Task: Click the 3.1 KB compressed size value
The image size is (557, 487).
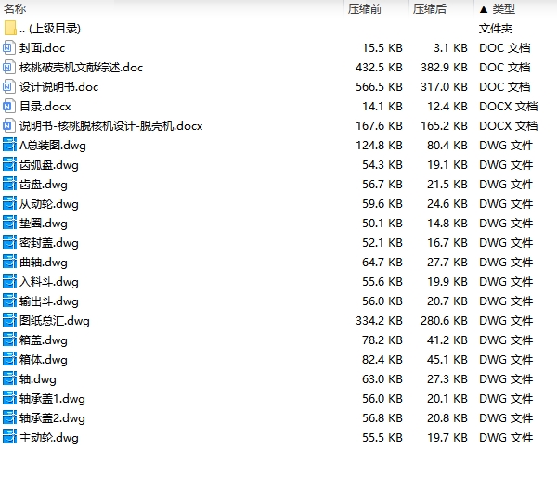Action: [450, 48]
